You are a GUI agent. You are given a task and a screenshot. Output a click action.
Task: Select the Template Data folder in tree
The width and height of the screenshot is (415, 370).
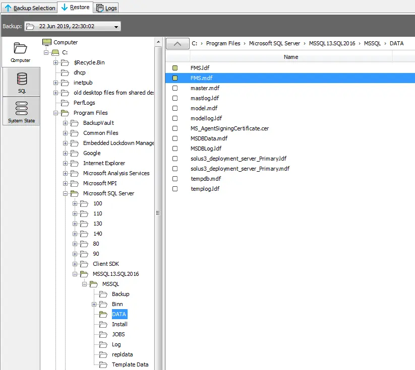130,364
